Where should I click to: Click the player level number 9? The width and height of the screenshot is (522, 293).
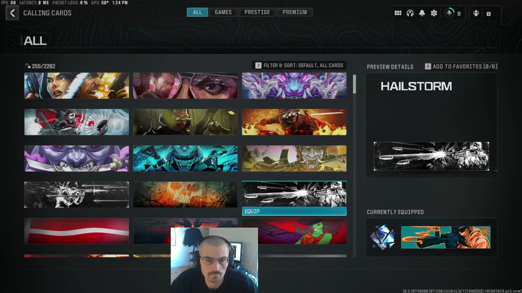459,13
